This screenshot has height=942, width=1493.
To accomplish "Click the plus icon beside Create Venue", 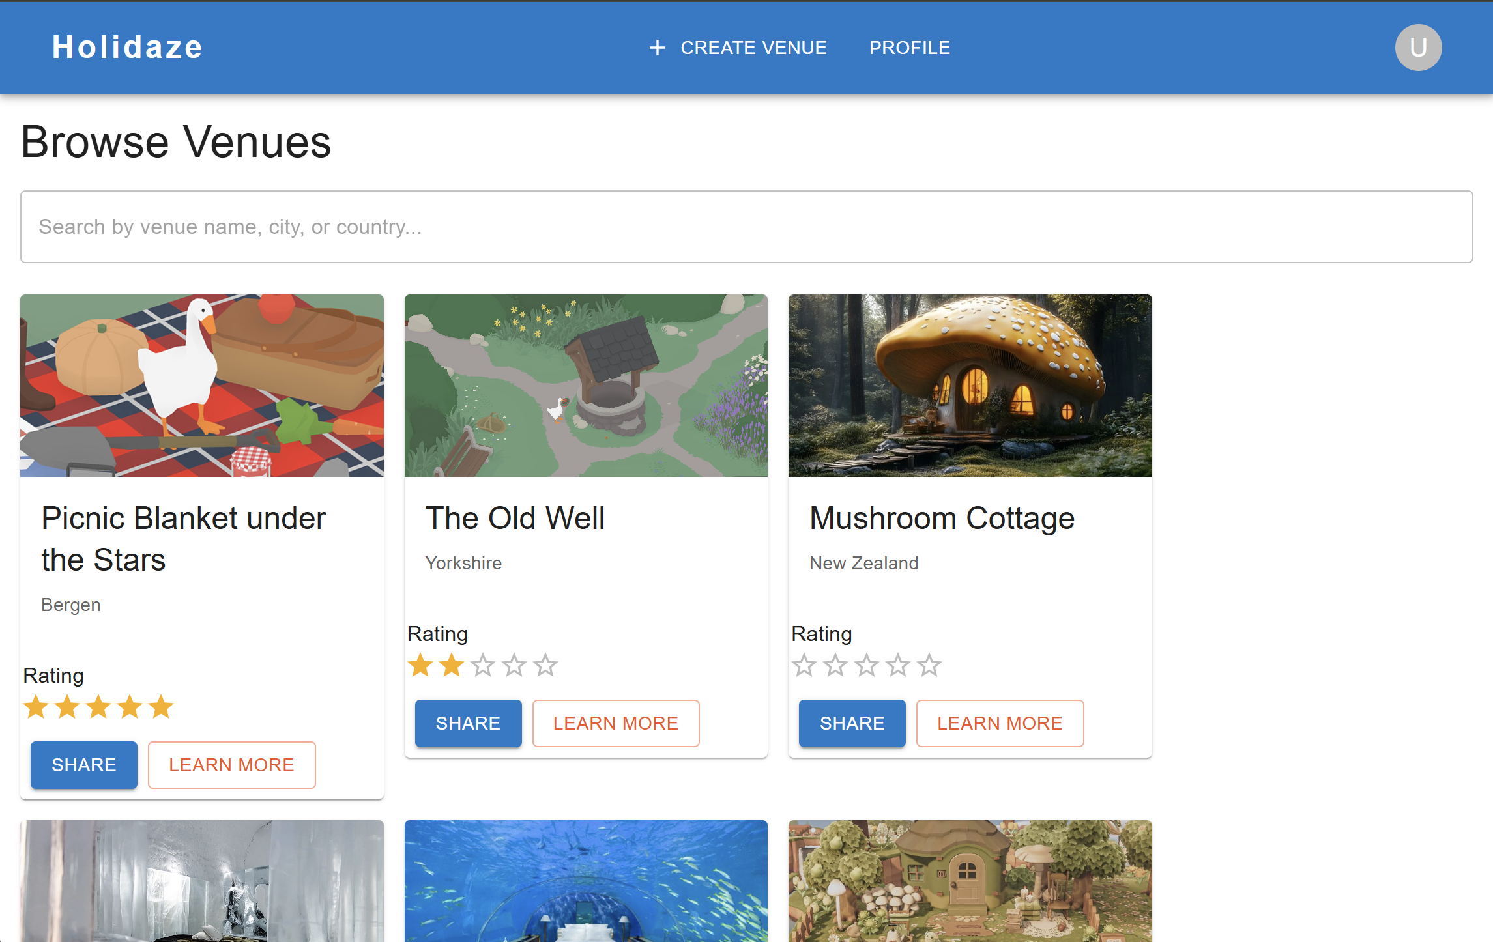I will pyautogui.click(x=658, y=48).
